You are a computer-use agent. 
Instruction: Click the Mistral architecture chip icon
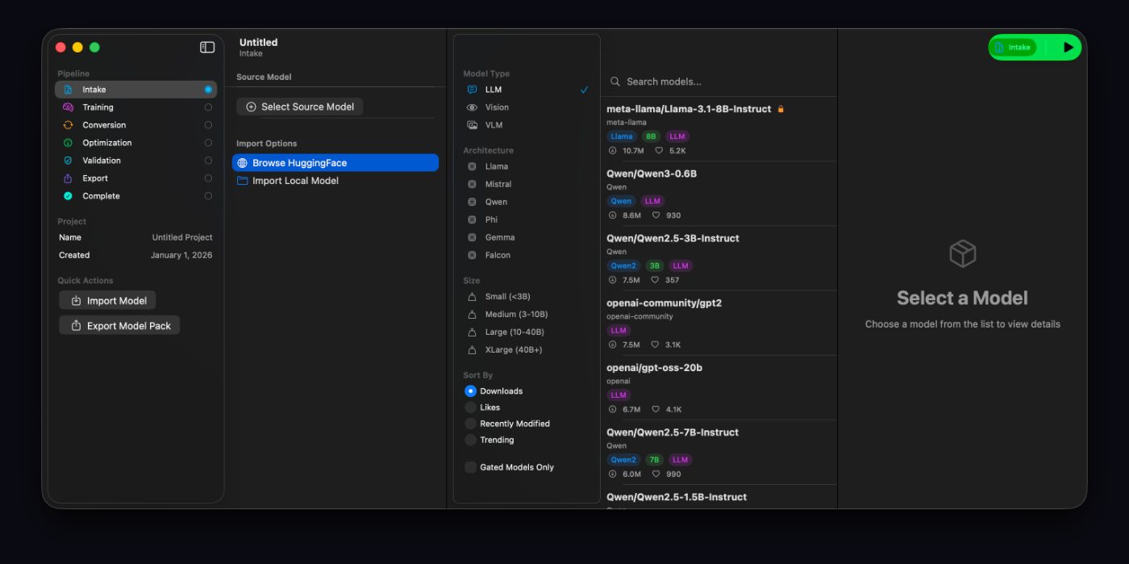coord(473,184)
